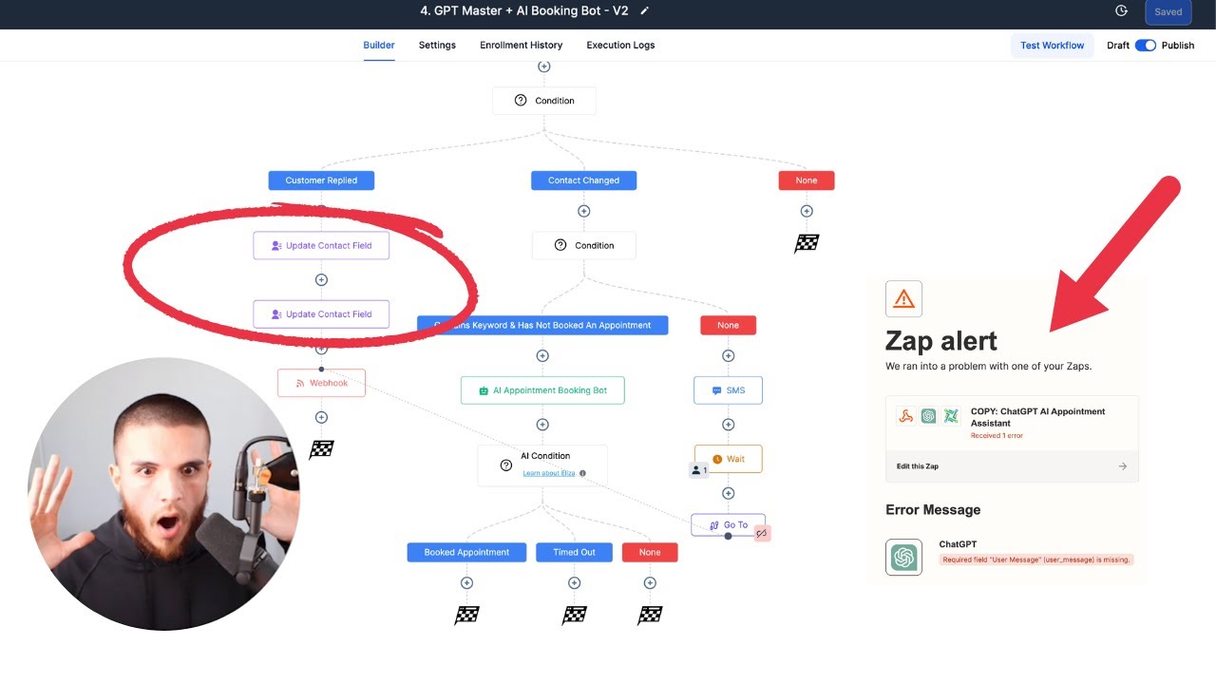
Task: Open the Webhook action node
Action: pyautogui.click(x=321, y=383)
